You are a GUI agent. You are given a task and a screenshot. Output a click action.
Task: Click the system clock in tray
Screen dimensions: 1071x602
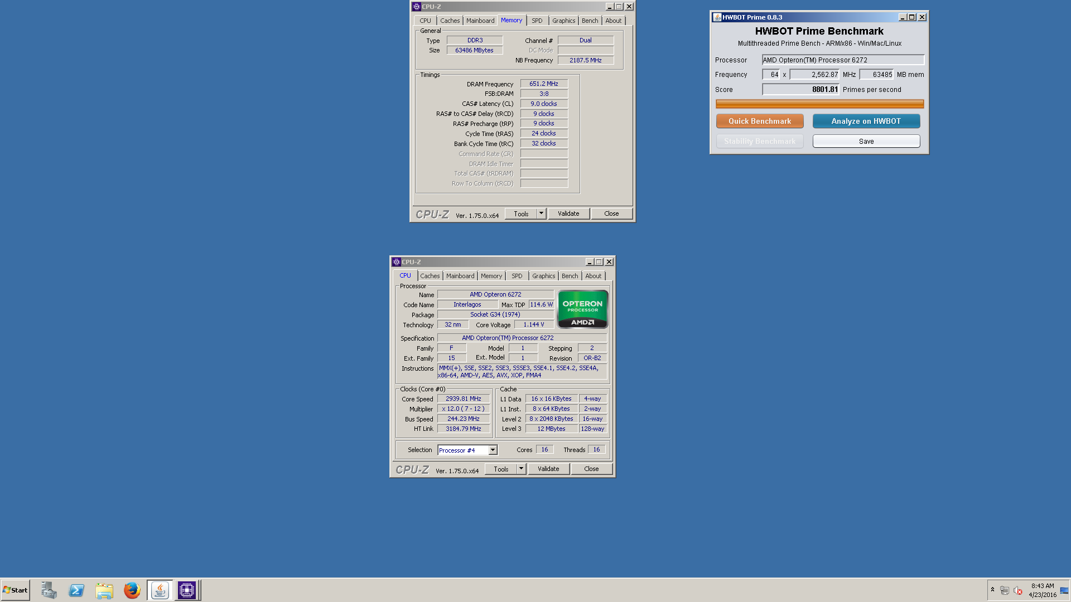click(1043, 590)
